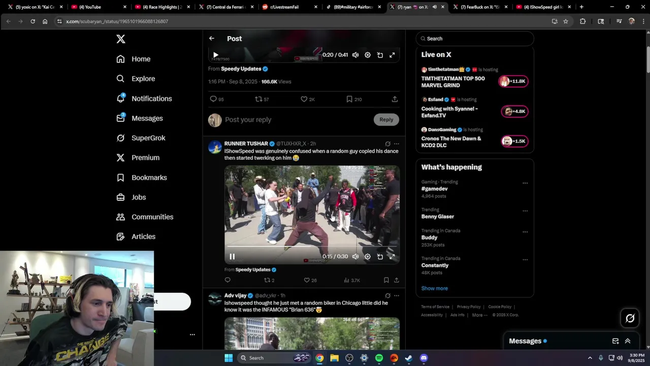Open Home in sidebar
The width and height of the screenshot is (650, 366).
133,59
